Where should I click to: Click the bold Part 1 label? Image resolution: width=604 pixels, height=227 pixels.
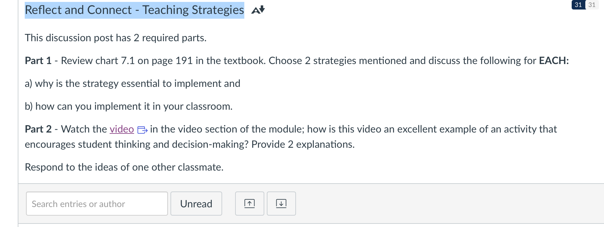tap(38, 61)
